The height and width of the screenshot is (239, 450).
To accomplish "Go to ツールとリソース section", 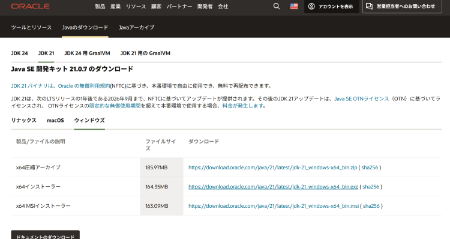I will tap(31, 27).
